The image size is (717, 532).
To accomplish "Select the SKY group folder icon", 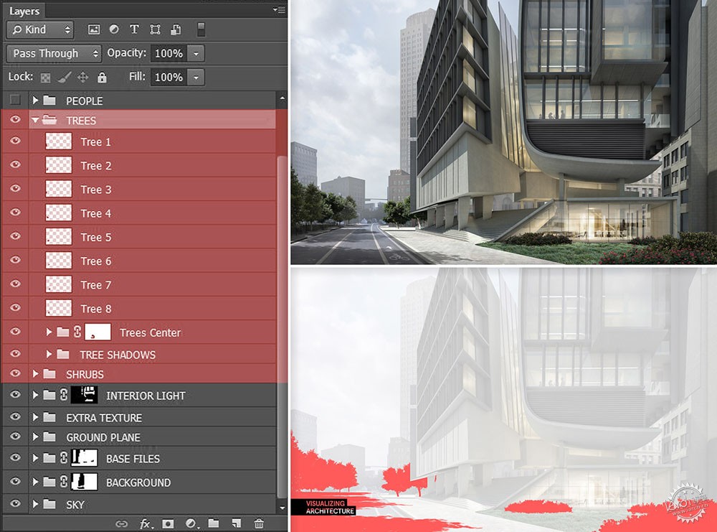I will click(x=49, y=504).
